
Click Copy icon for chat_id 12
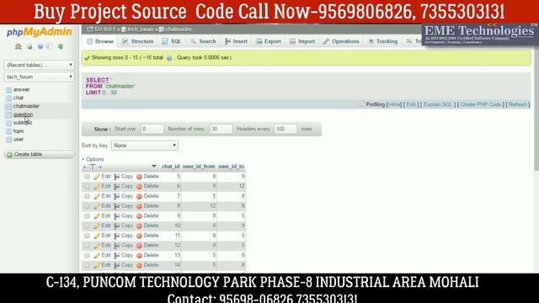click(117, 246)
